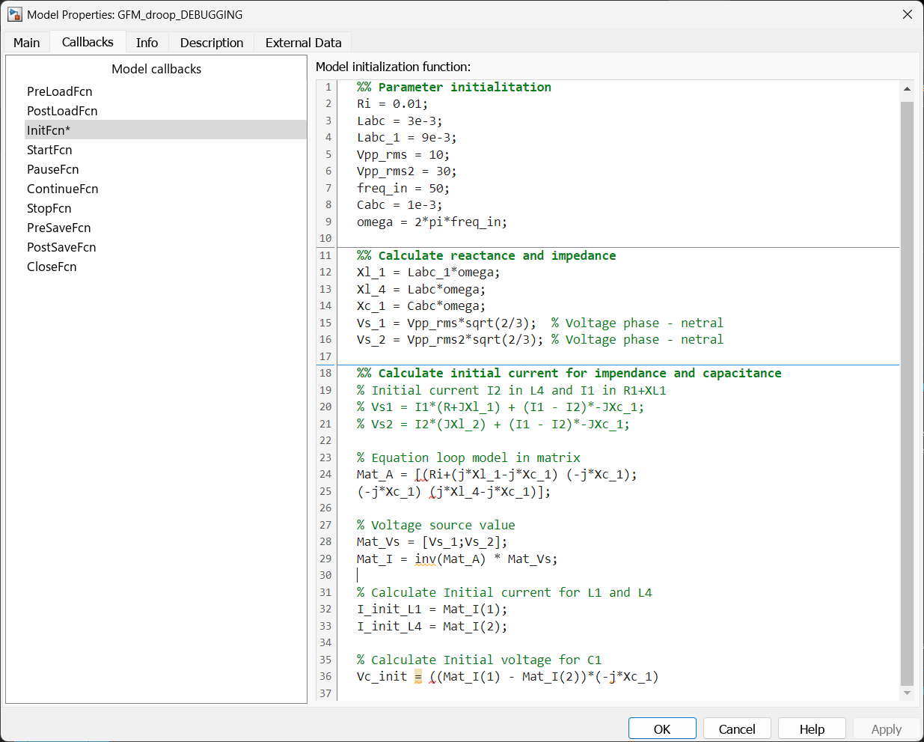Screen dimensions: 924x742
Task: Click code line 'freq_in = 50;'
Action: pyautogui.click(x=403, y=189)
